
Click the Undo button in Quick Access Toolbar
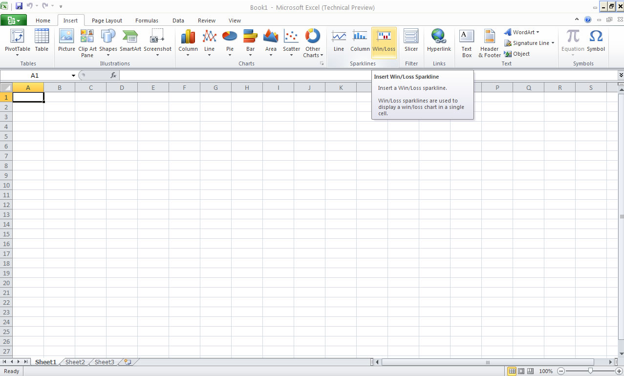tap(30, 6)
